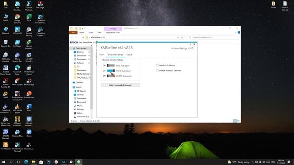Open Nero Express desktop icon
This screenshot has height=165, width=294.
coord(17,82)
